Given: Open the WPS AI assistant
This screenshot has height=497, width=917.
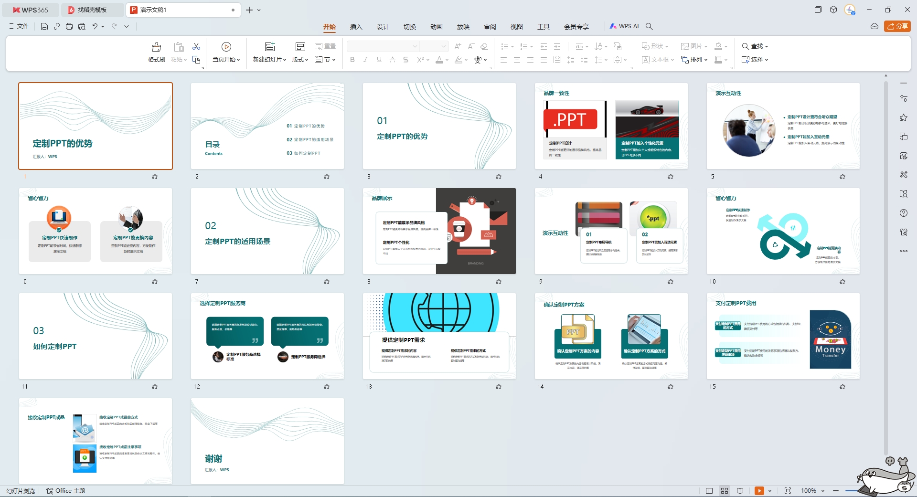Looking at the screenshot, I should (x=625, y=26).
